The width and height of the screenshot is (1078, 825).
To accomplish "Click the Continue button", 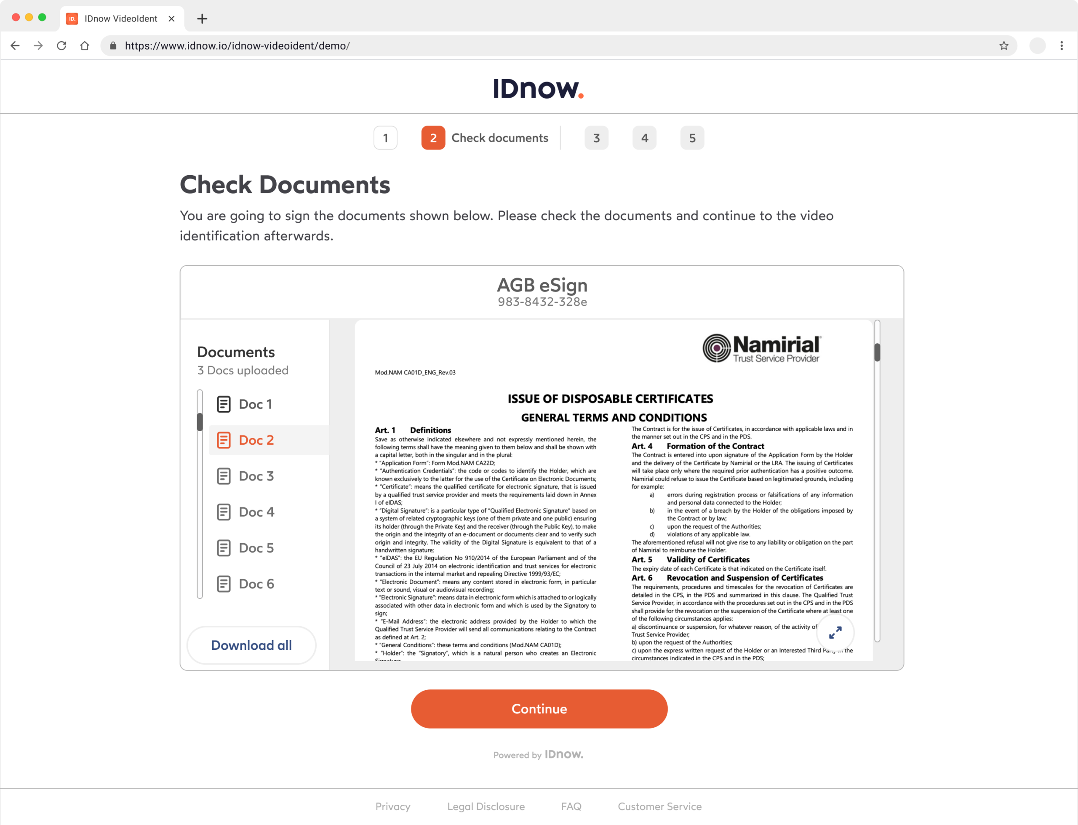I will [539, 709].
